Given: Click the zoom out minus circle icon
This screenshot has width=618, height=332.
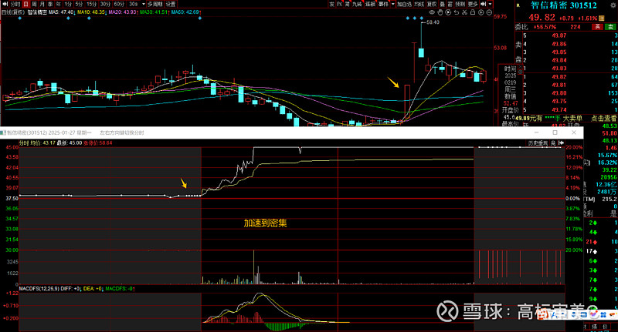Looking at the screenshot, I should tap(489, 12).
